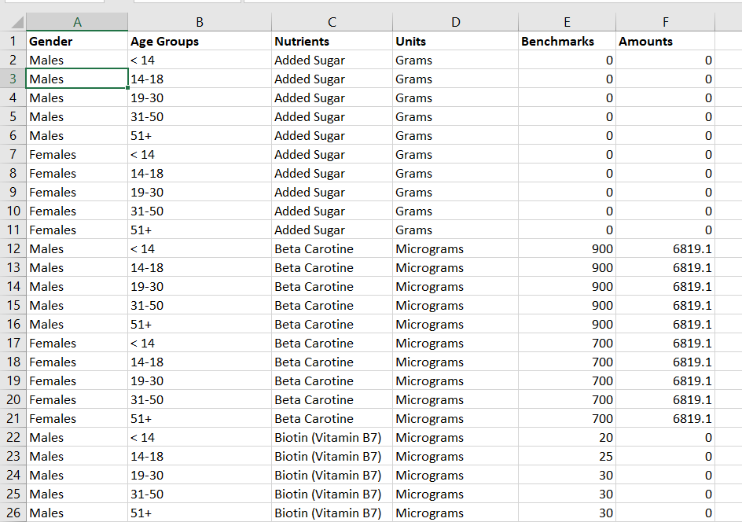Select Beta Carotine cell in row 17
This screenshot has height=522, width=742.
click(332, 343)
